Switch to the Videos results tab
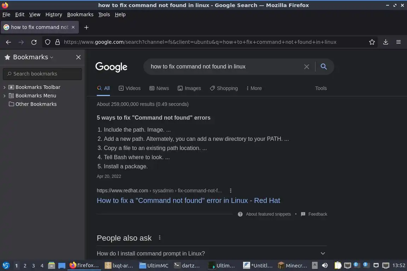Viewport: 407px width, 271px height. coord(130,88)
